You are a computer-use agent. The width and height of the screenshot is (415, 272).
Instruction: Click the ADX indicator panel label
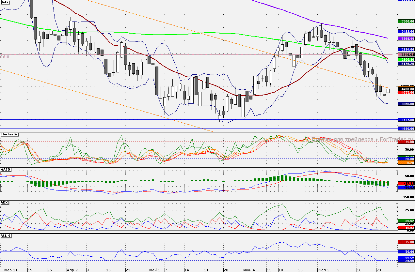pyautogui.click(x=5, y=203)
